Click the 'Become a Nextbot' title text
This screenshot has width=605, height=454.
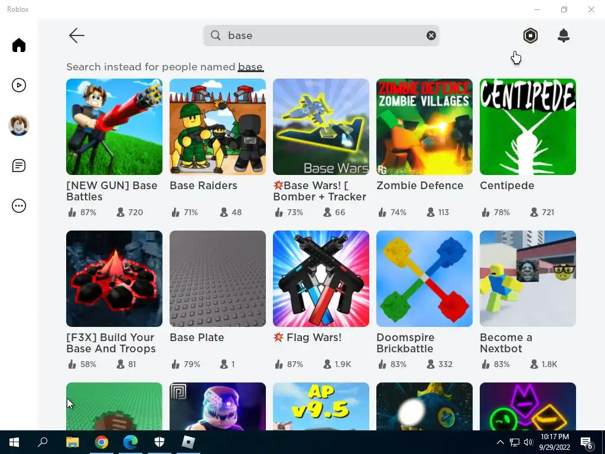[x=506, y=343]
